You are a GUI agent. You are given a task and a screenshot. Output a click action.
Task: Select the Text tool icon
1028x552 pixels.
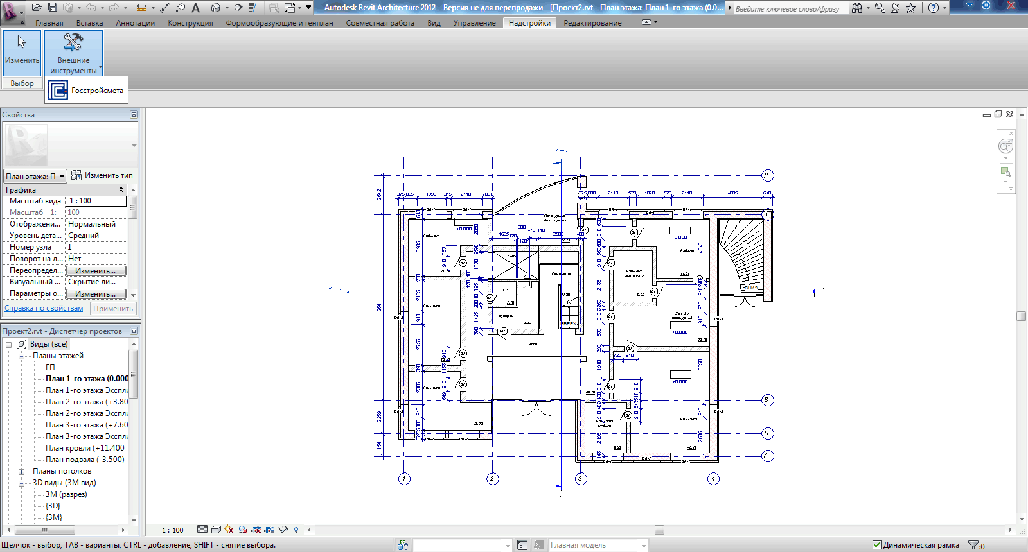195,8
